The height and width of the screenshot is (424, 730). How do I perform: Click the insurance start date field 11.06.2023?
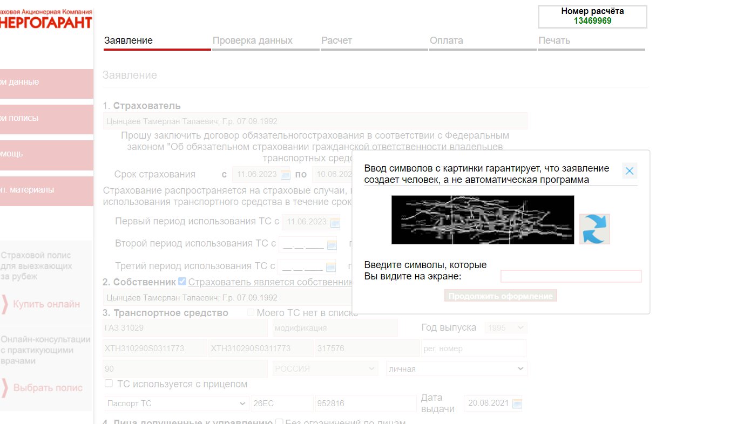click(256, 175)
